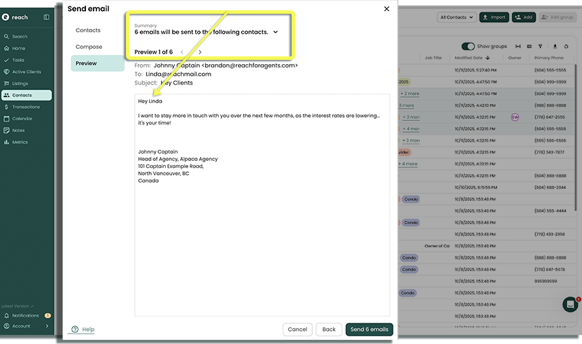Expand the email summary contacts chevron
This screenshot has width=582, height=344.
point(276,32)
